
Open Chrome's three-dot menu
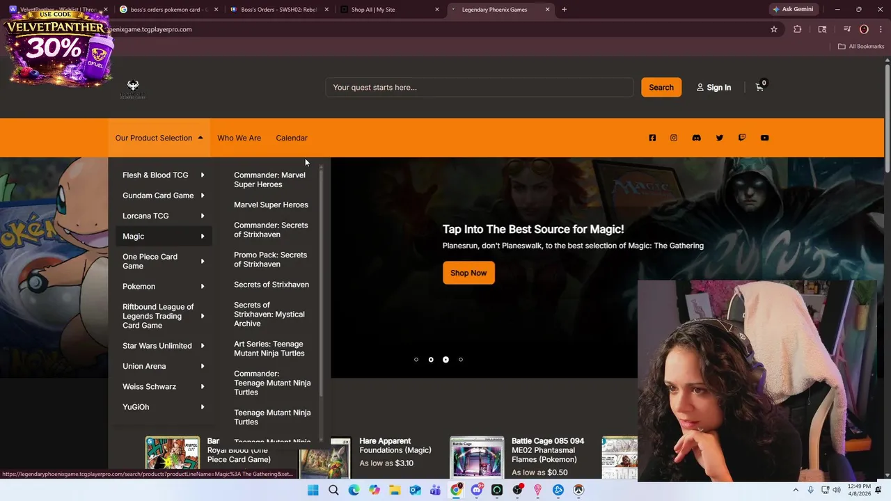pyautogui.click(x=879, y=29)
